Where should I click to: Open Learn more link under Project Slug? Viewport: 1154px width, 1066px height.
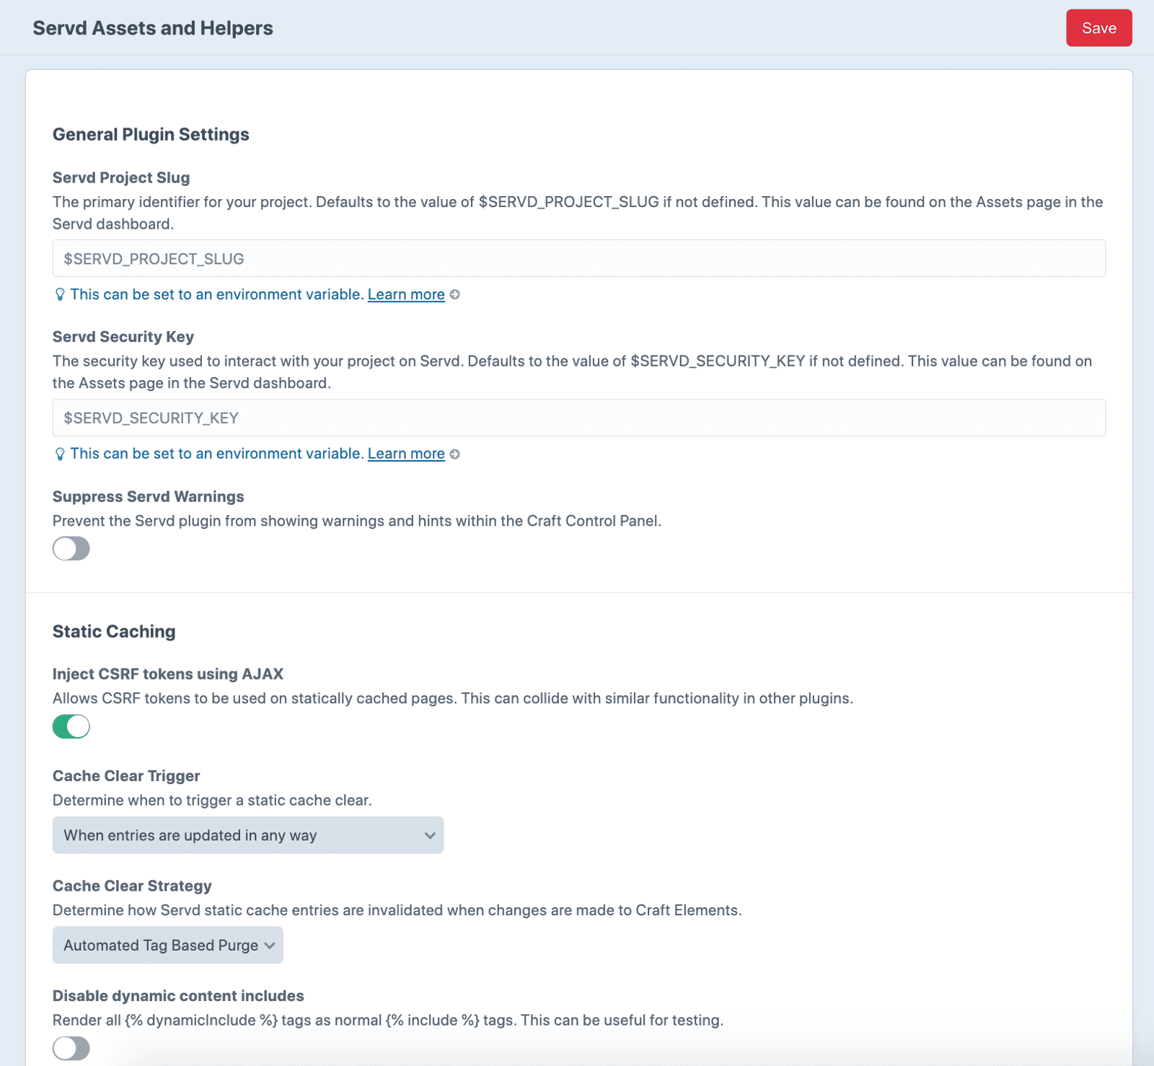pyautogui.click(x=406, y=294)
